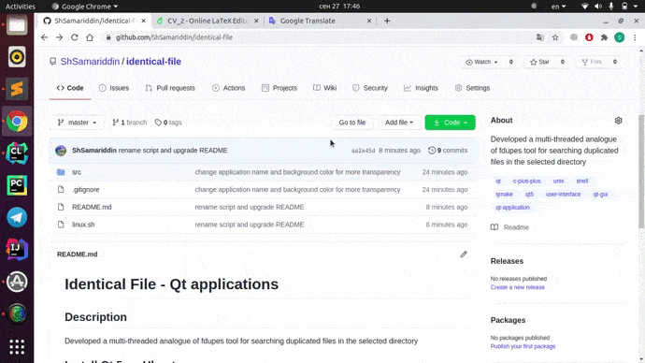Click the browser back arrow

(x=45, y=37)
